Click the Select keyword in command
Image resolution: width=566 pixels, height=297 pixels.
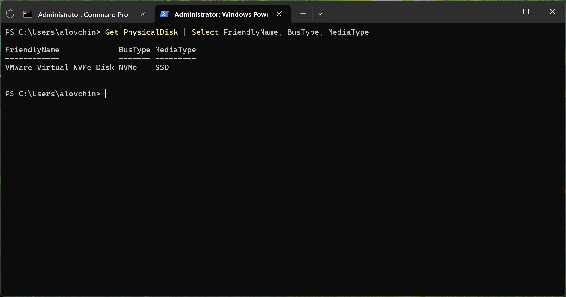[x=205, y=32]
